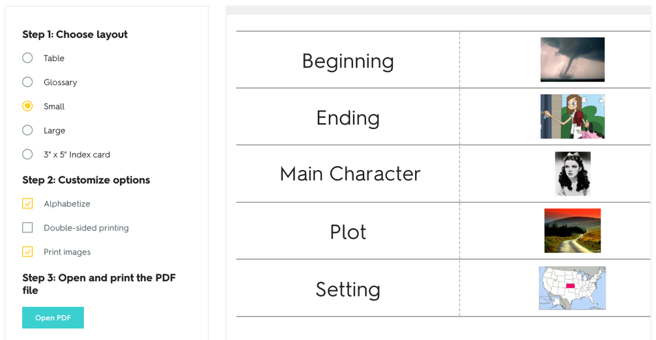Image resolution: width=656 pixels, height=340 pixels.
Task: Click the Main Character term text
Action: point(350,174)
